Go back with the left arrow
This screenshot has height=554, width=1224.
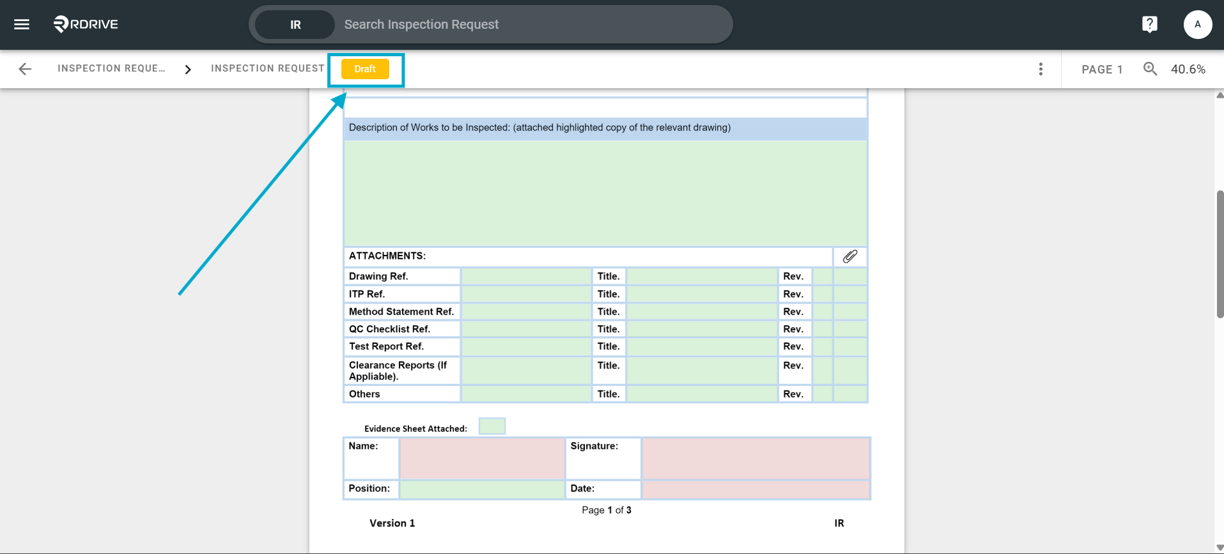tap(25, 69)
